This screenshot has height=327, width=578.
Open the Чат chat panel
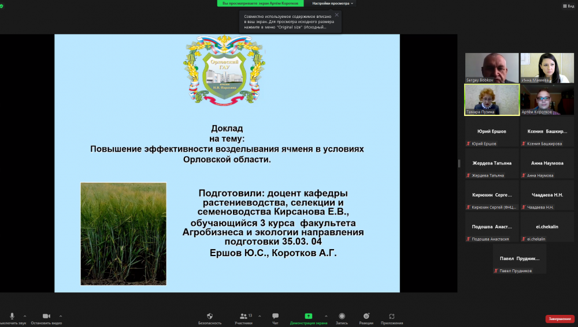pos(275,316)
